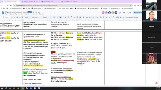Click the Undo arrow in the toolbar
The image size is (161, 90).
(12, 17)
